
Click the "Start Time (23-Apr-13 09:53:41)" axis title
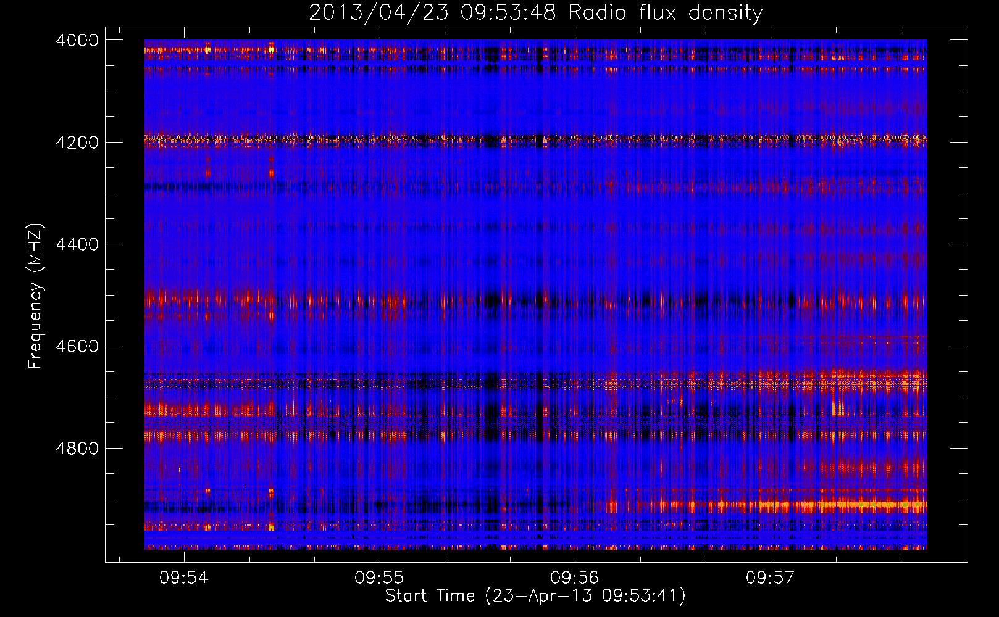(535, 596)
